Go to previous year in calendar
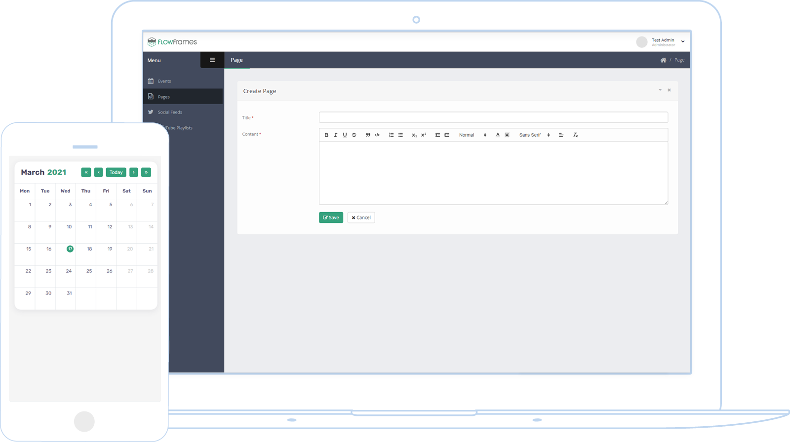The width and height of the screenshot is (790, 442). [x=86, y=172]
